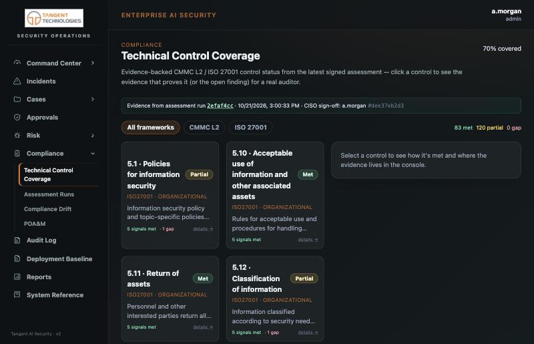Click the Audit Log document icon
This screenshot has width=534, height=344.
(17, 240)
